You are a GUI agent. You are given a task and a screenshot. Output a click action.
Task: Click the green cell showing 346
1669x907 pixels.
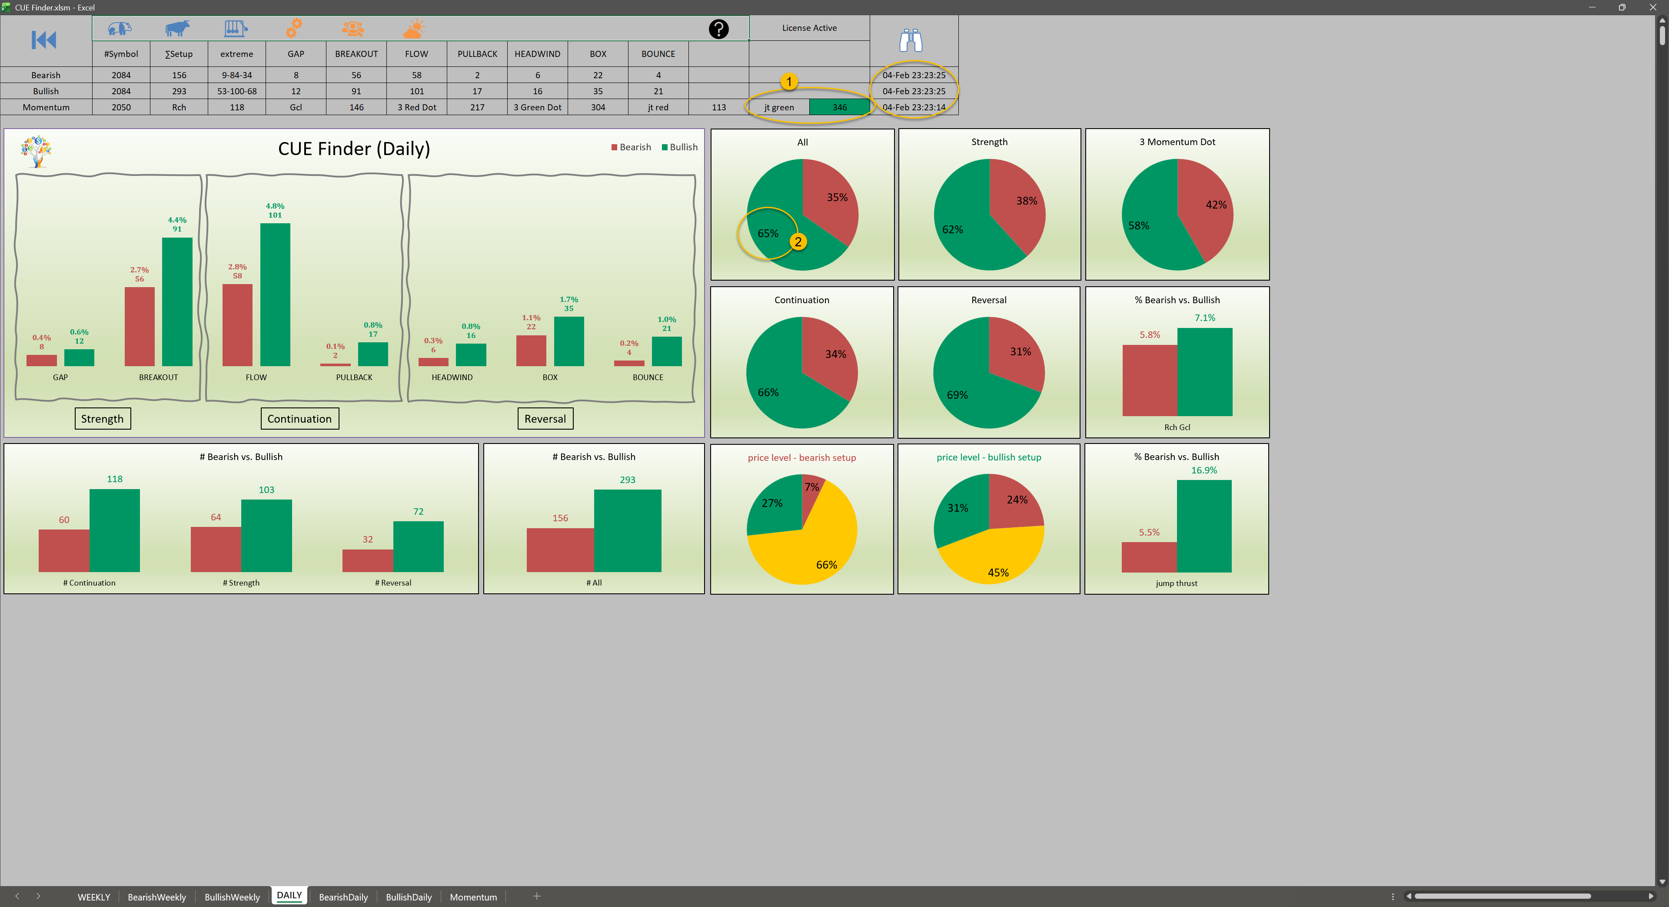coord(840,107)
